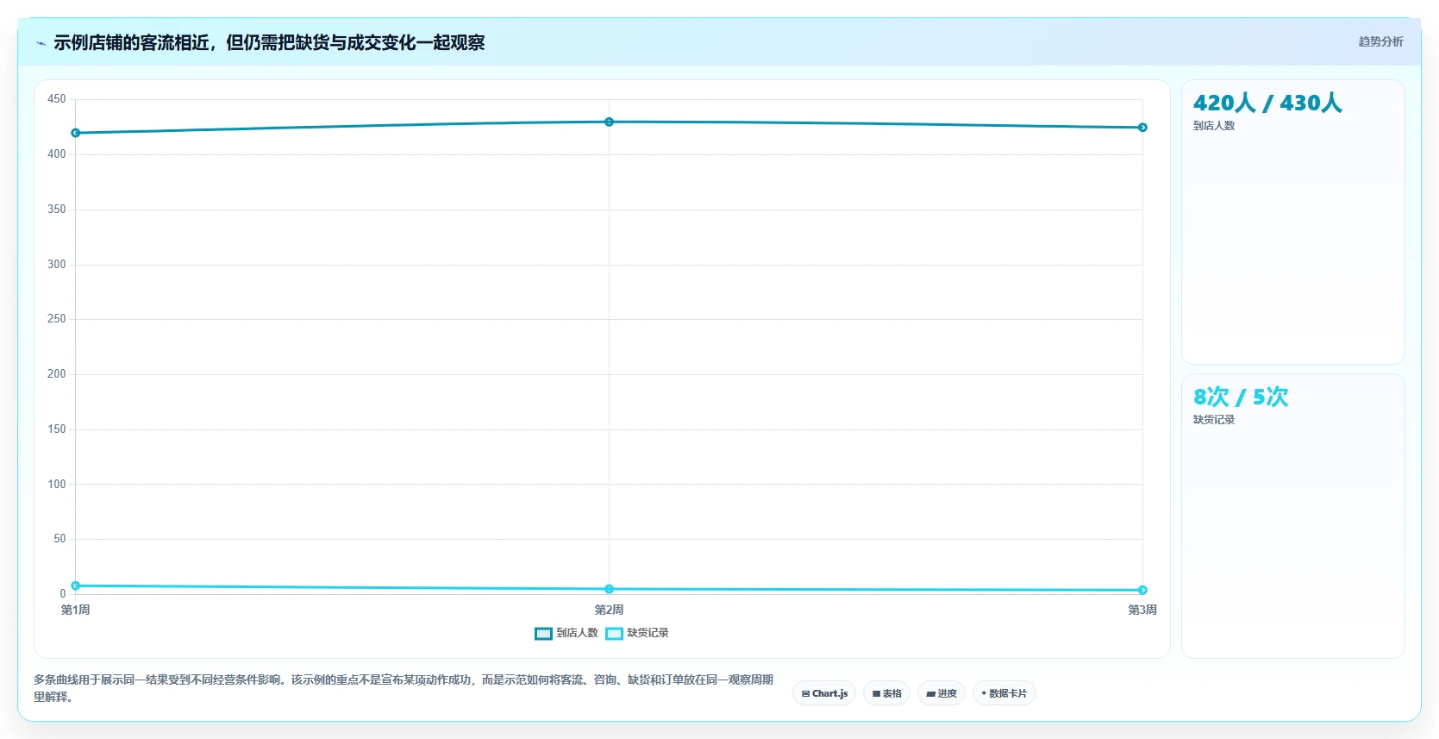Click the 8次 / 5次 value card

[1292, 516]
